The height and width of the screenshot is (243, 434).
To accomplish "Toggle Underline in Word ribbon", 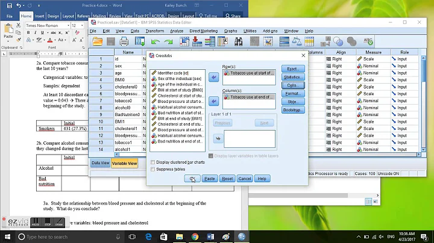I will point(42,32).
